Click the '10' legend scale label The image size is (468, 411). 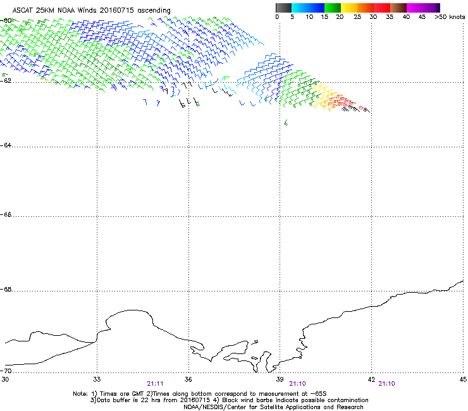point(309,17)
